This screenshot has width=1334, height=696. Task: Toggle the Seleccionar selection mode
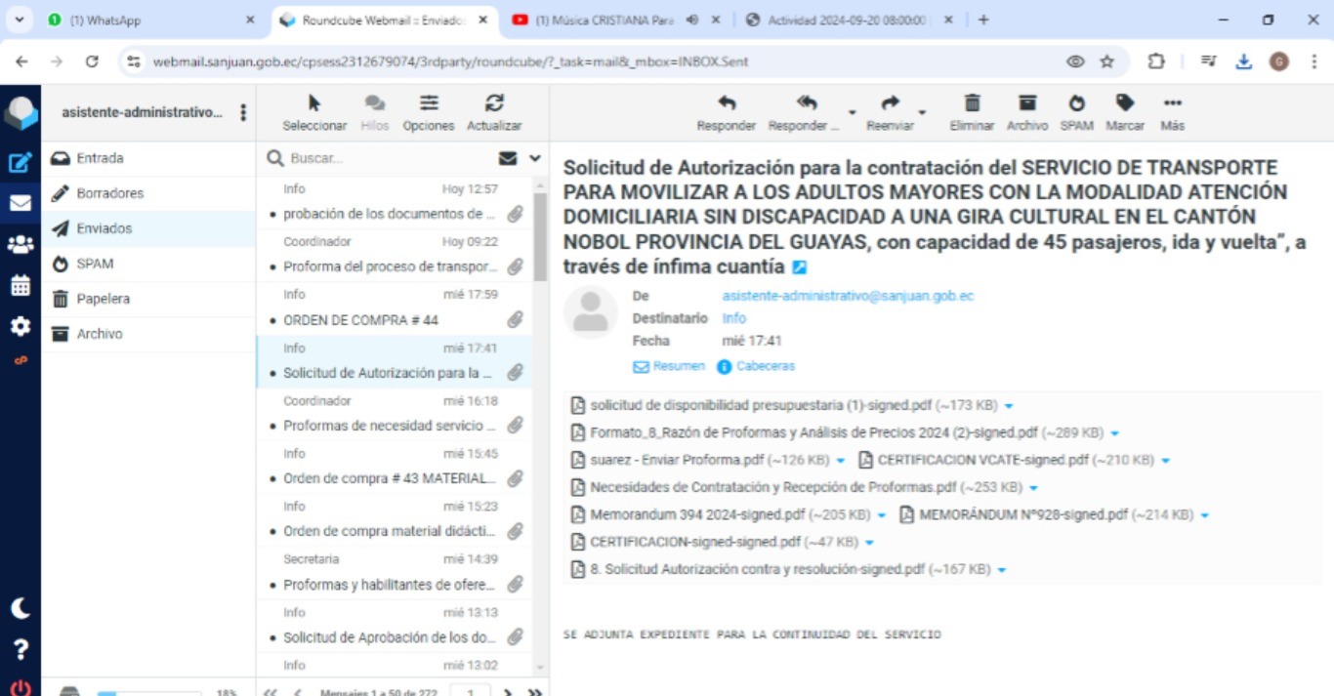click(314, 103)
